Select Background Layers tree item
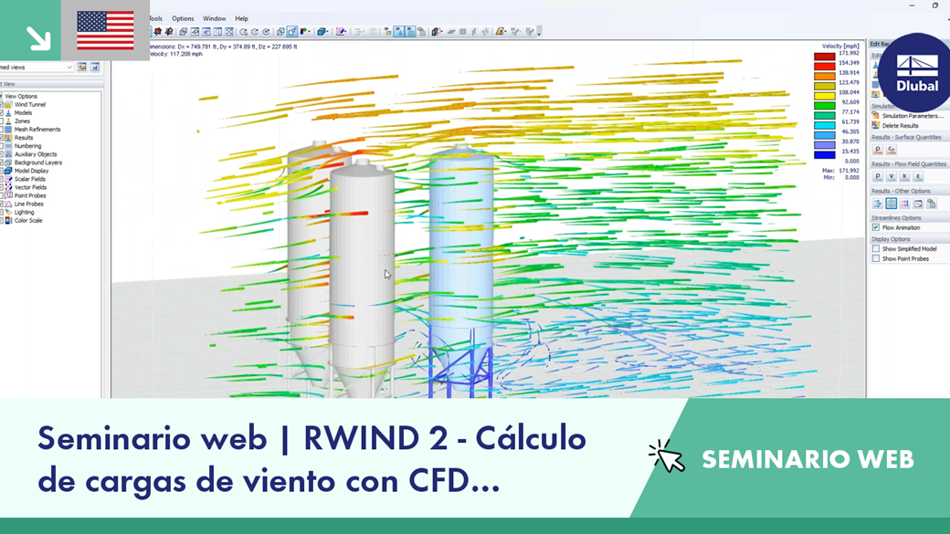 [38, 162]
